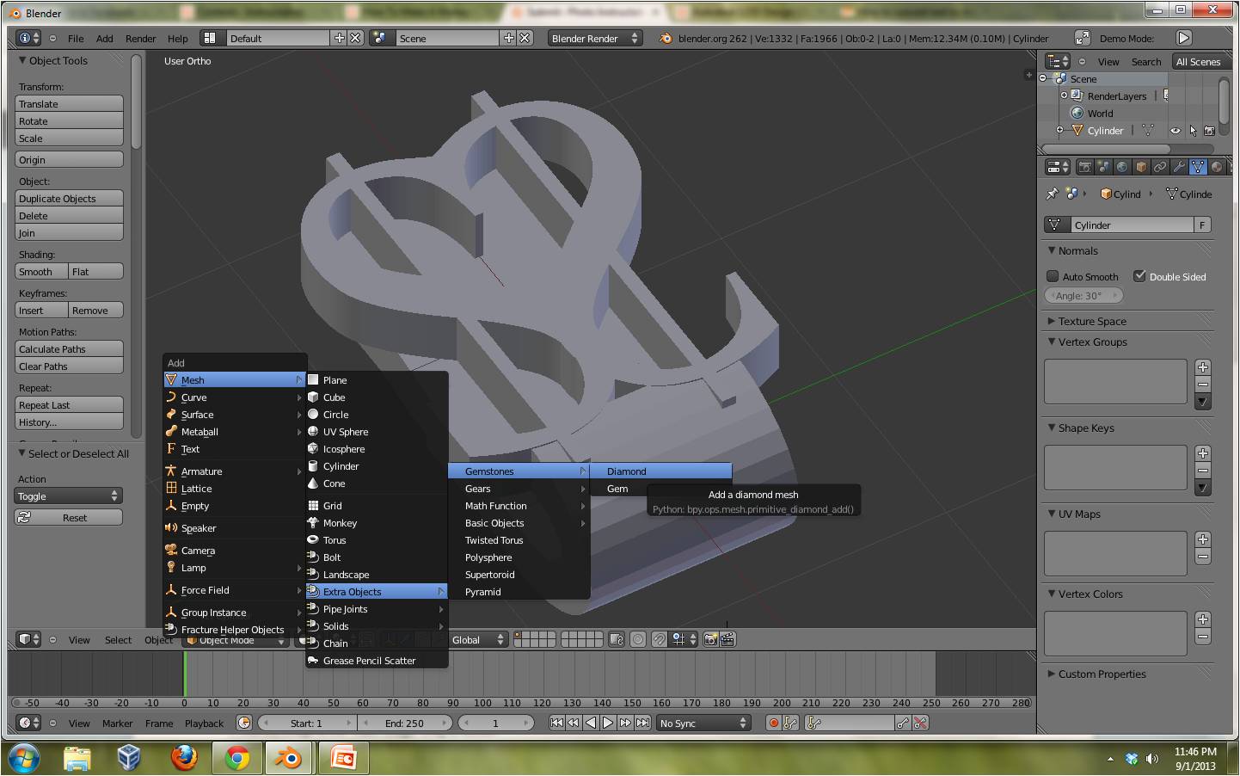The image size is (1240, 776).
Task: Uncheck the Double Sided checkbox
Action: click(1139, 276)
